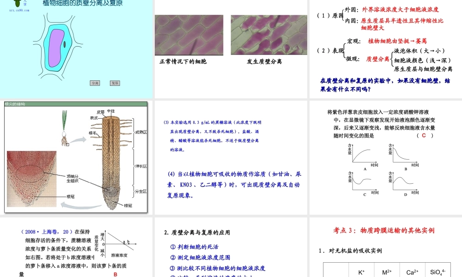Click the Ca2+ table header cell
The height and width of the screenshot is (277, 462).
(412, 270)
